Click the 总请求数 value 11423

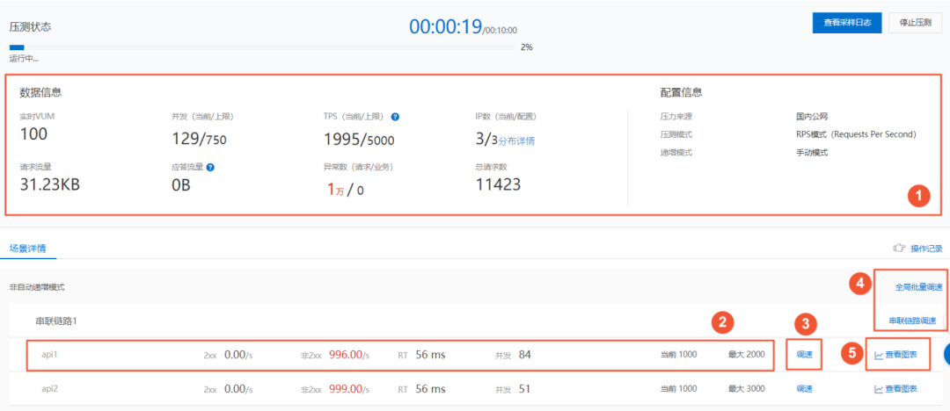498,184
